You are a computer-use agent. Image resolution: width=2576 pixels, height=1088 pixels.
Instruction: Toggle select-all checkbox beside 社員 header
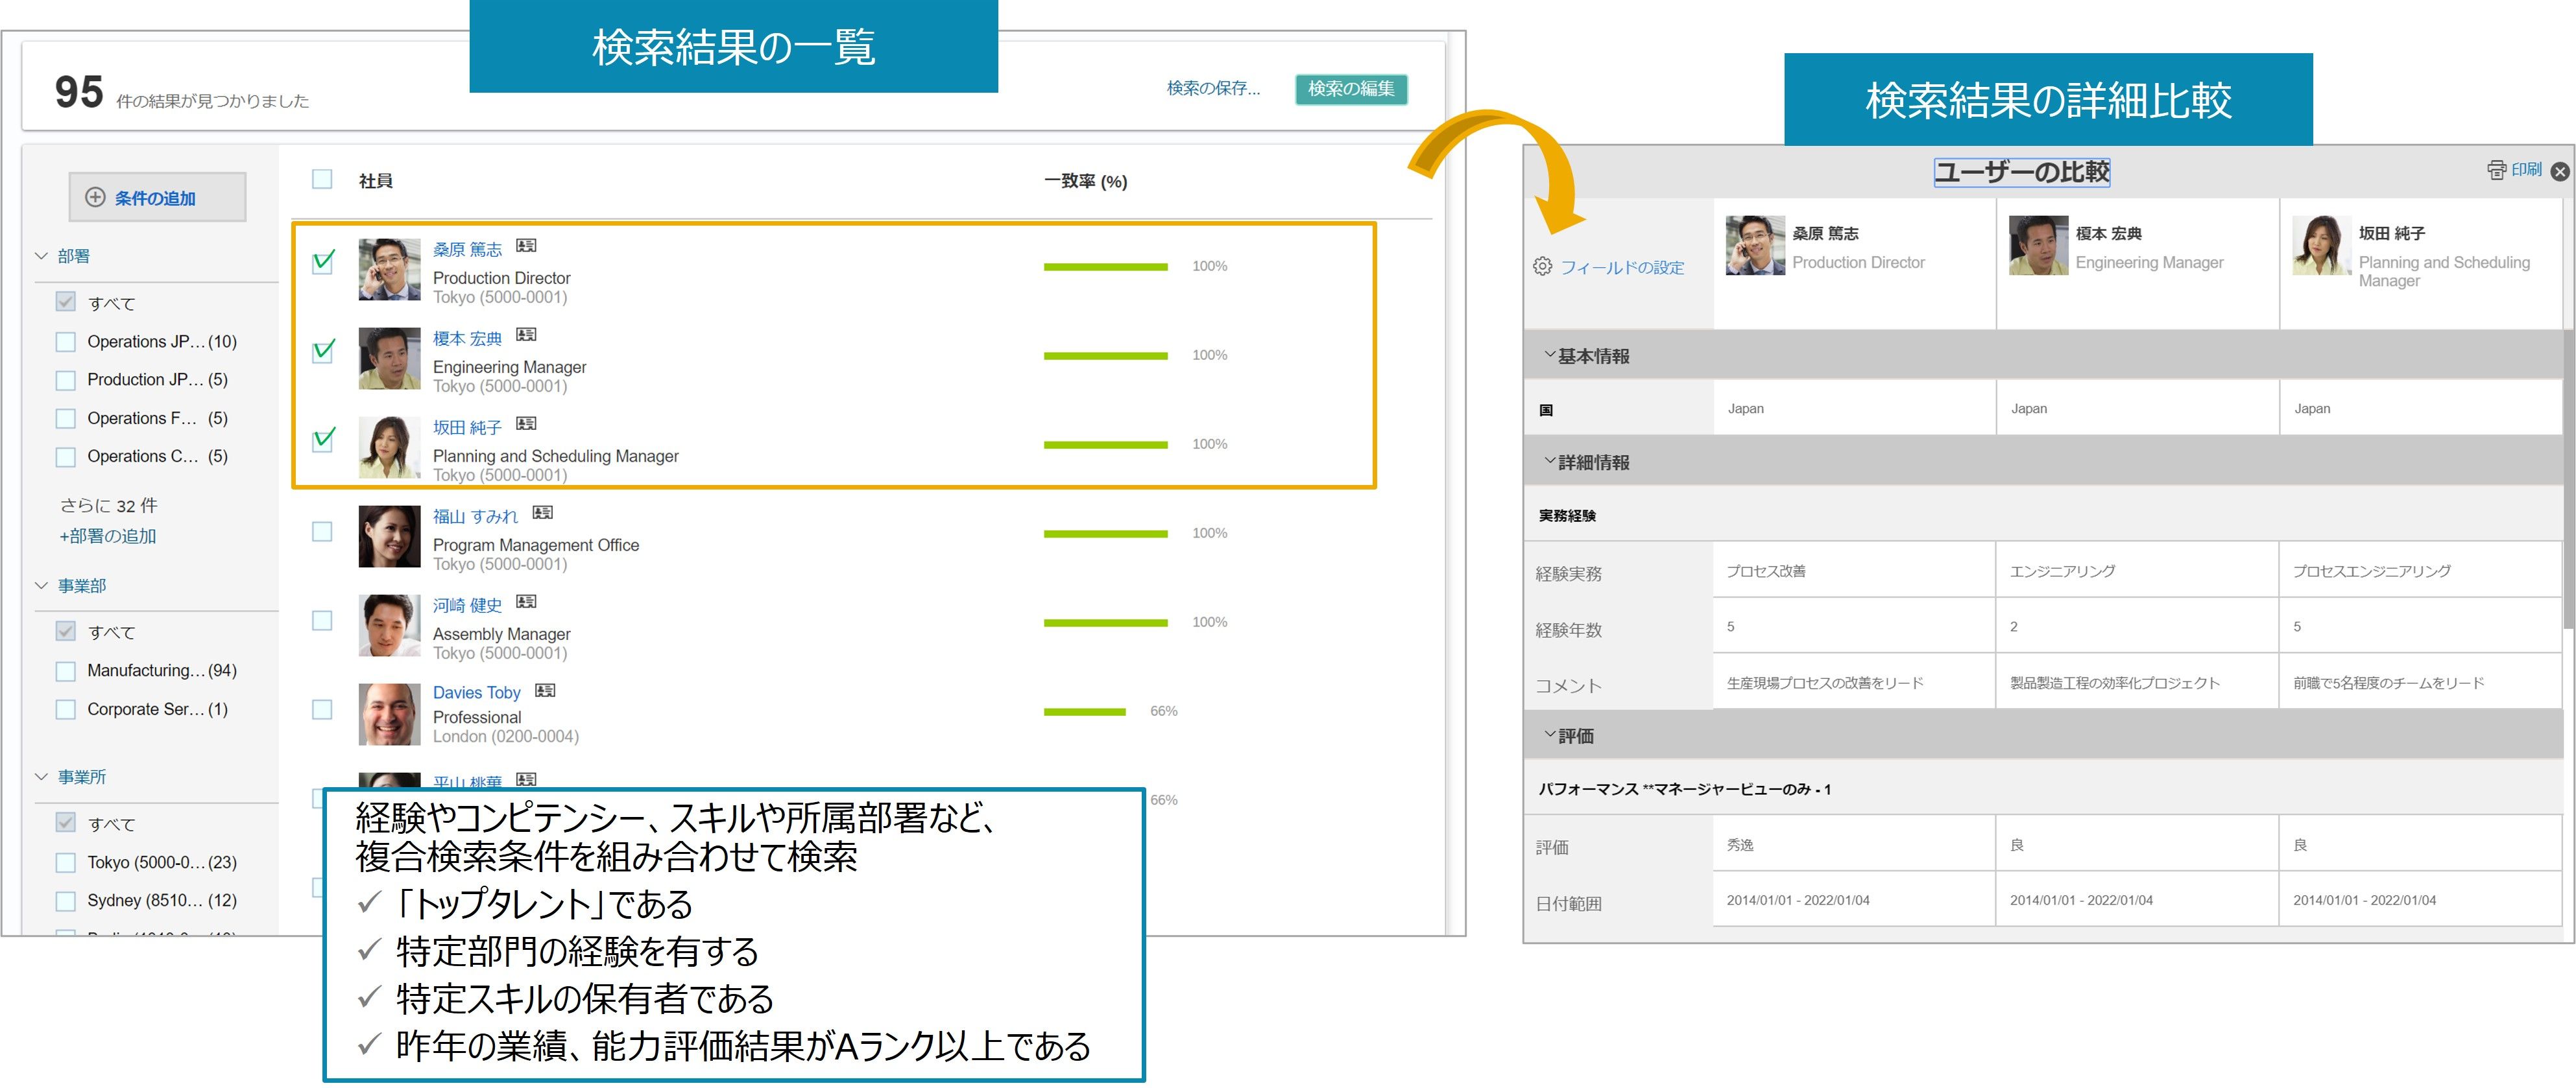point(322,179)
